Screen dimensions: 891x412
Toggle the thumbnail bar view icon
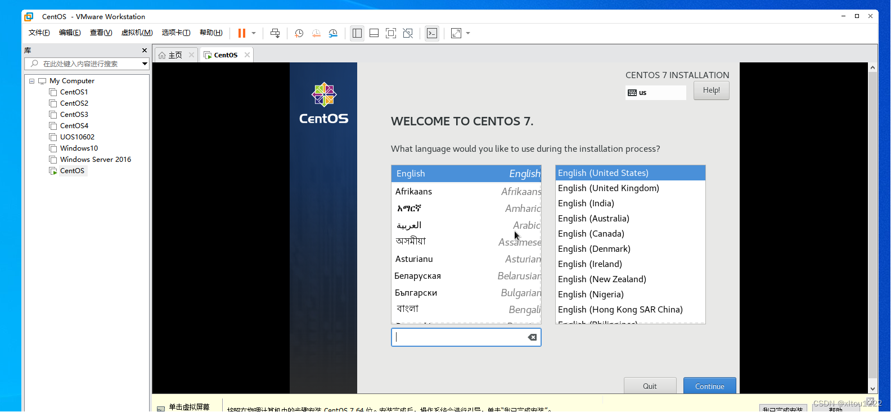tap(374, 33)
